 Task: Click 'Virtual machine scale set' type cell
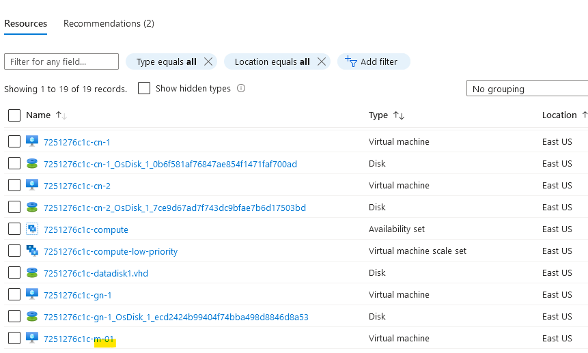point(417,251)
